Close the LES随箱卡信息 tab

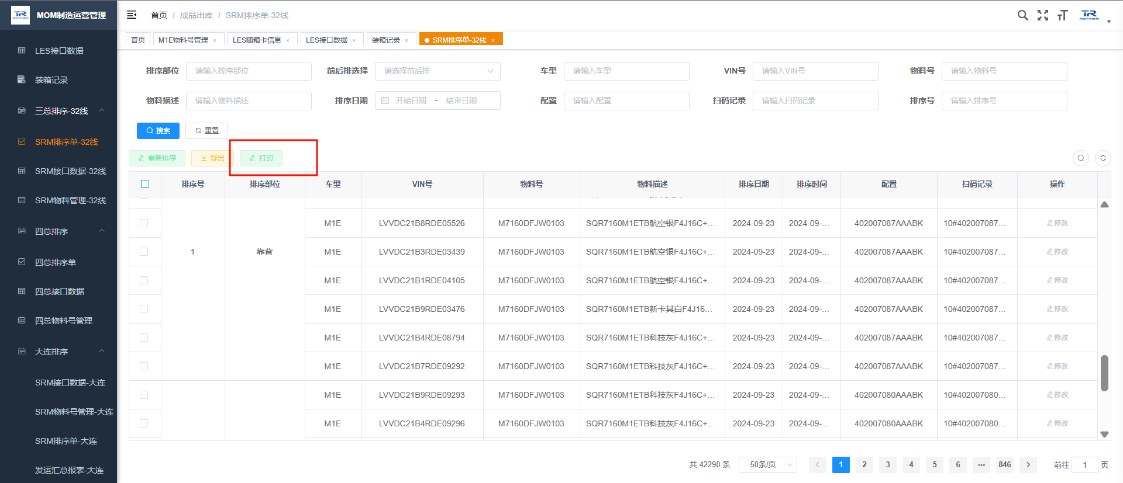[288, 40]
